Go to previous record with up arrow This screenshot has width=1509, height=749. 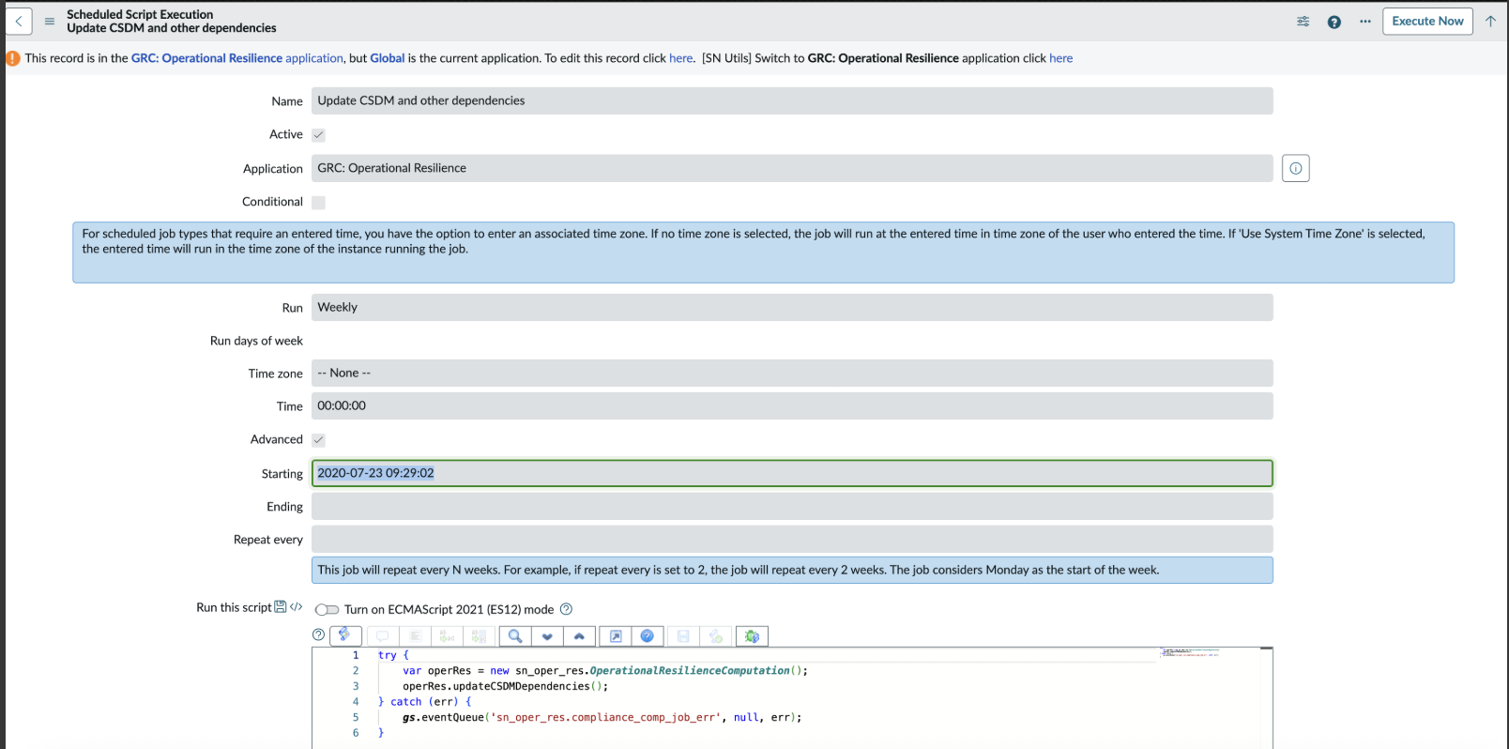(1490, 21)
